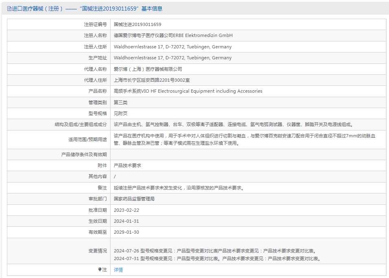Click the 代理人名称 row label
The height and width of the screenshot is (278, 389).
(95, 69)
